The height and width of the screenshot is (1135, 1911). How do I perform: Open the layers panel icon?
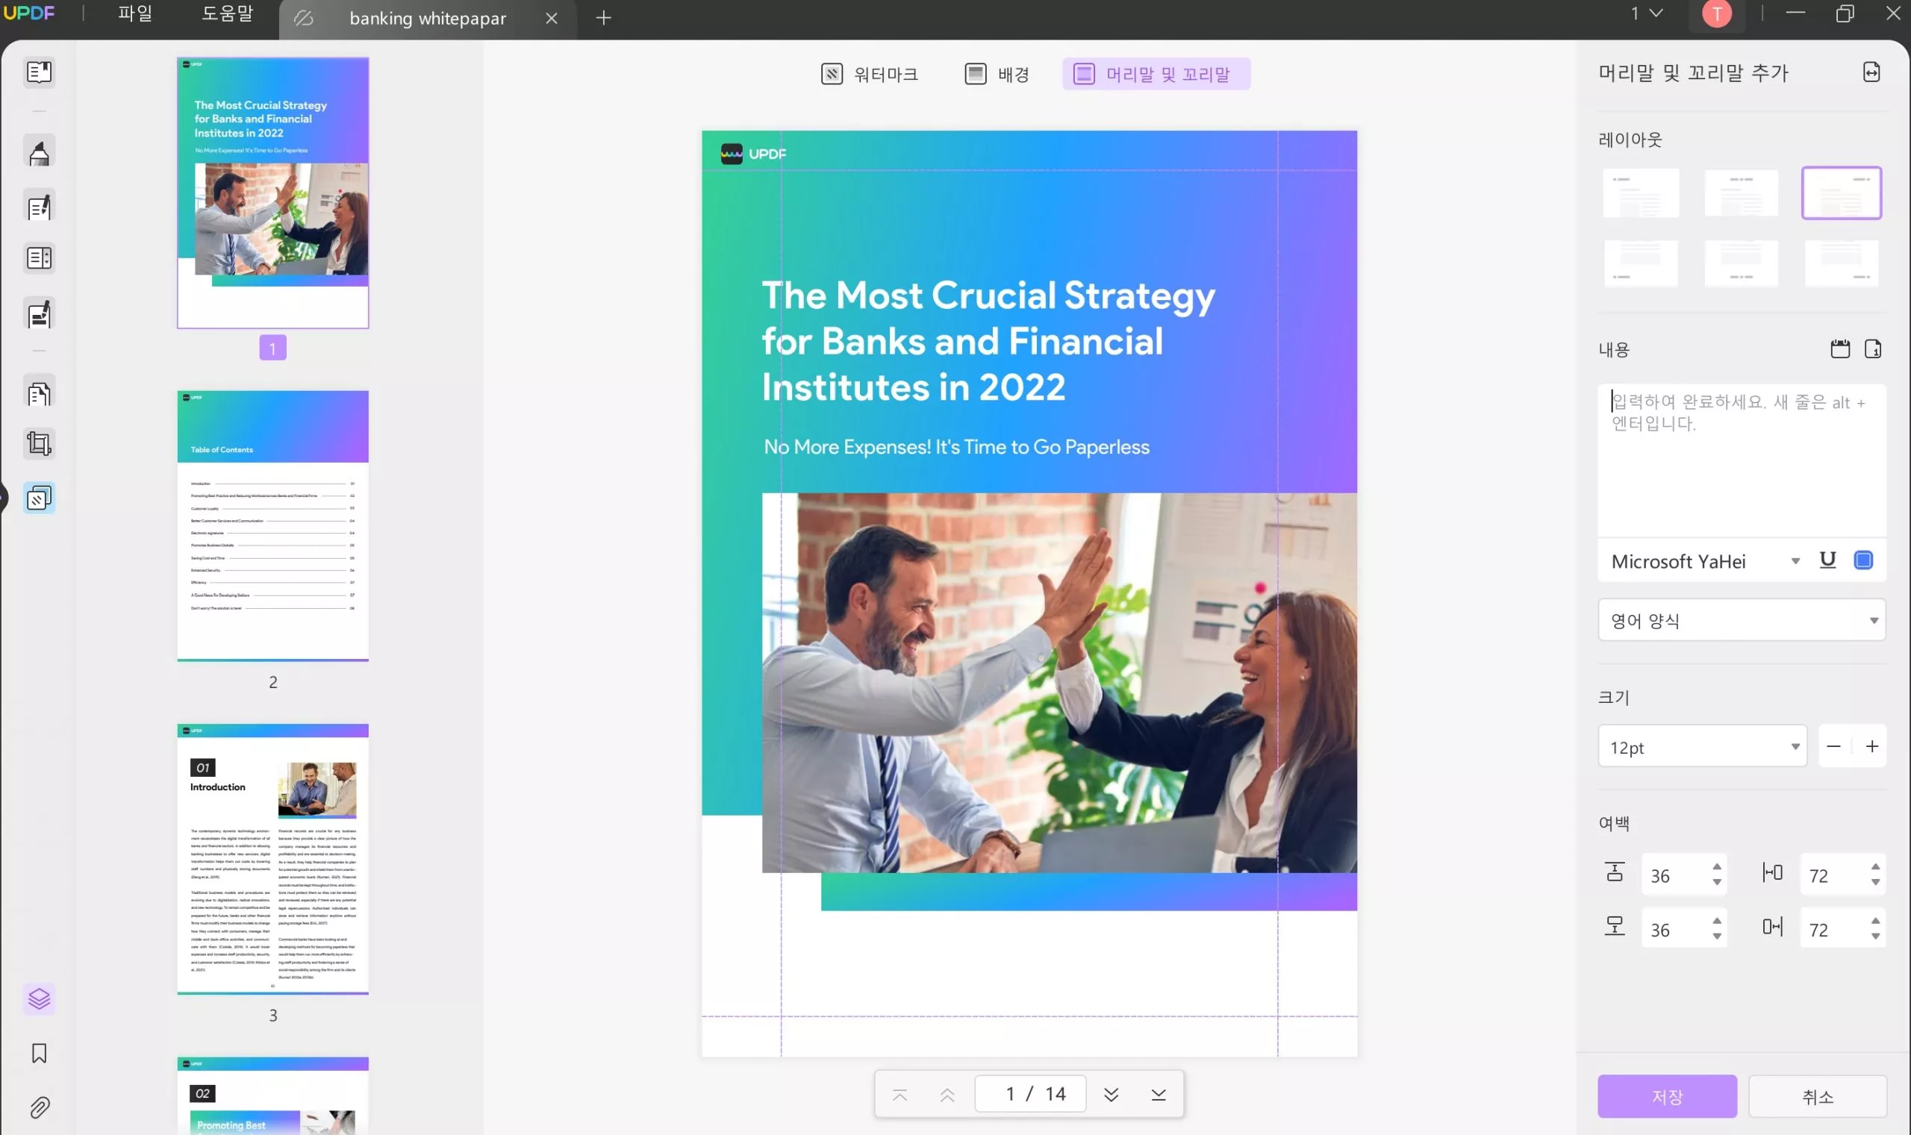click(x=40, y=998)
